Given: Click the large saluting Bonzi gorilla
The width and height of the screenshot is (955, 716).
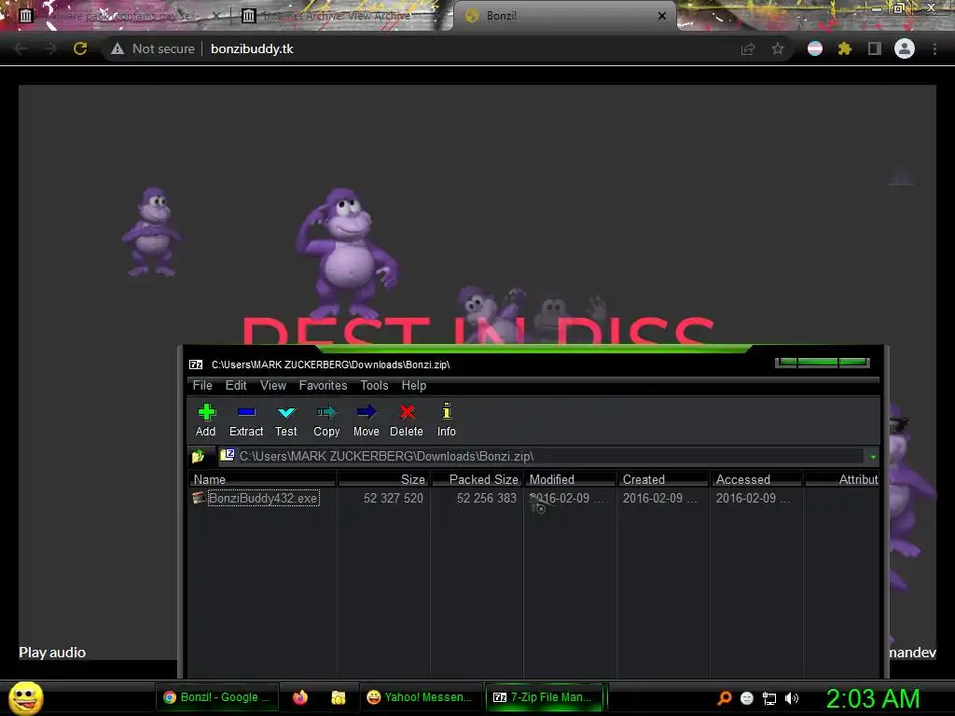Looking at the screenshot, I should point(347,253).
